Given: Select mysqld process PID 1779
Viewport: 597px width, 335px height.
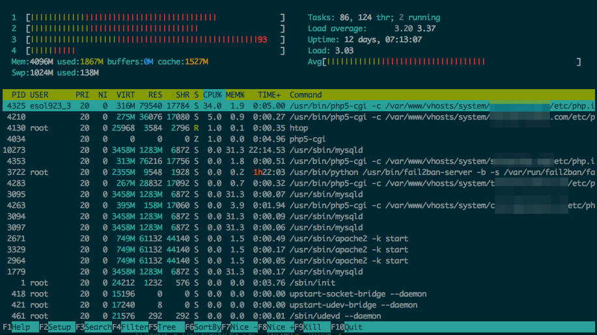Looking at the screenshot, I should point(298,271).
